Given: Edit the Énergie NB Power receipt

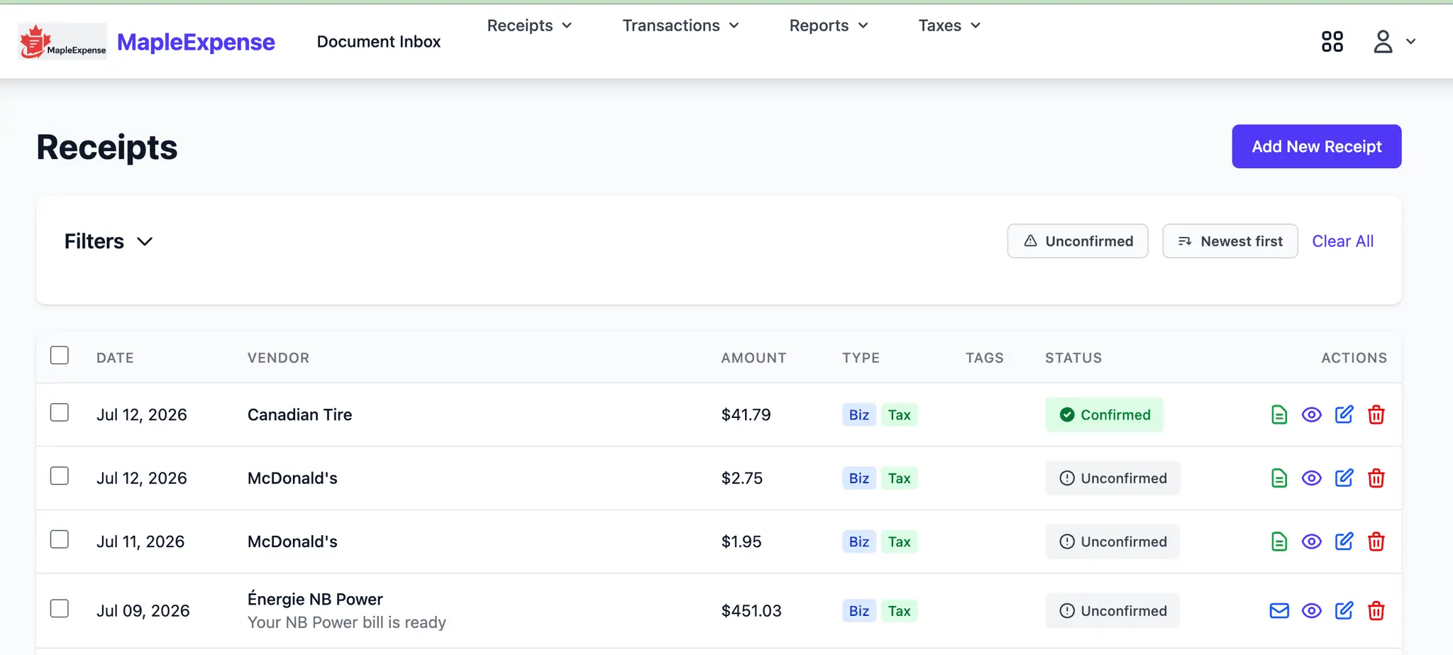Looking at the screenshot, I should 1344,610.
